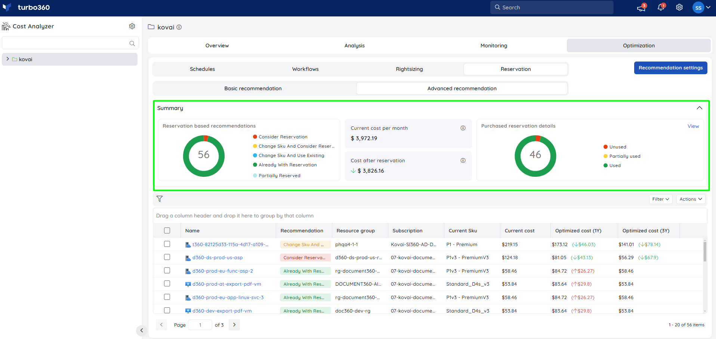Screen dimensions: 716x339
Task: Check the d360-prod-eu-app-linux-svc-3 row checkbox
Action: [x=167, y=297]
